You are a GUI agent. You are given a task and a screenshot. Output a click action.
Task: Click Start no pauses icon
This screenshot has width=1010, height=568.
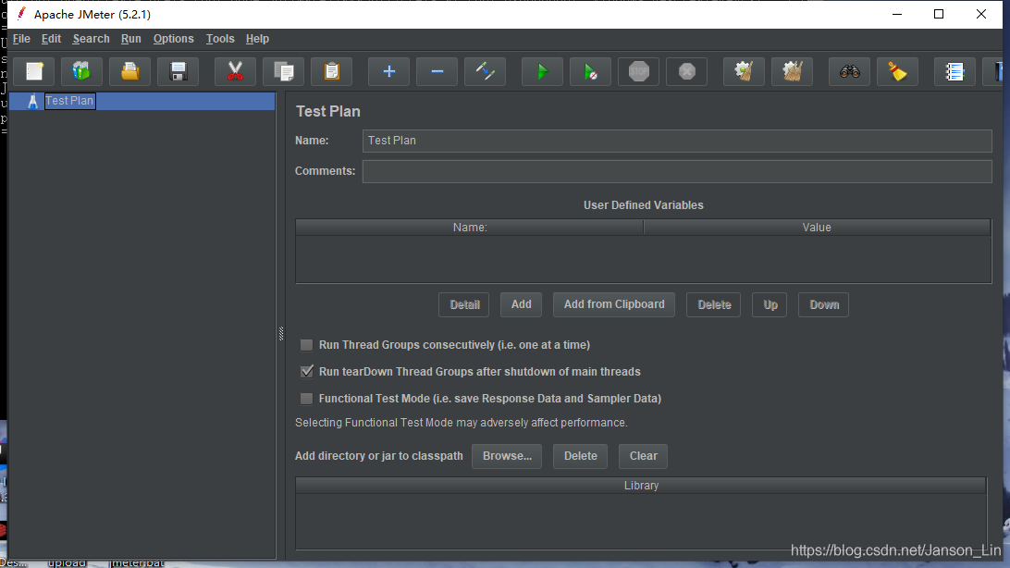(591, 71)
